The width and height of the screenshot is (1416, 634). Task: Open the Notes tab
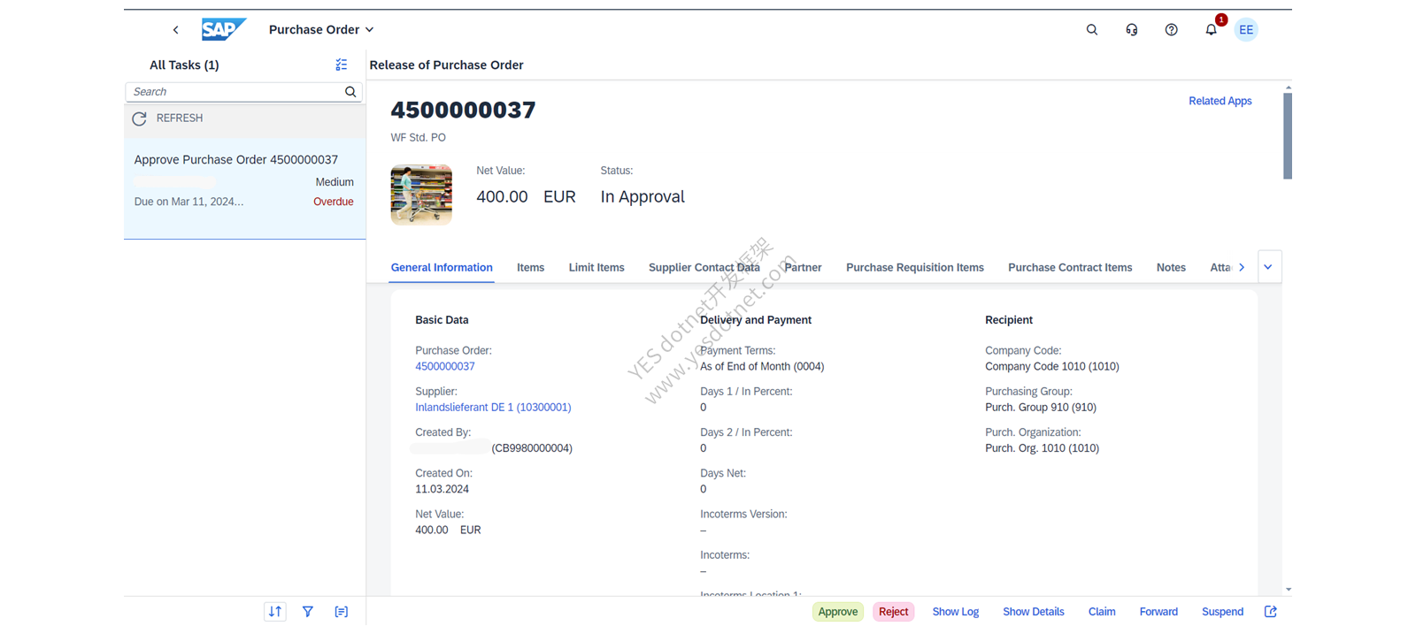coord(1171,268)
